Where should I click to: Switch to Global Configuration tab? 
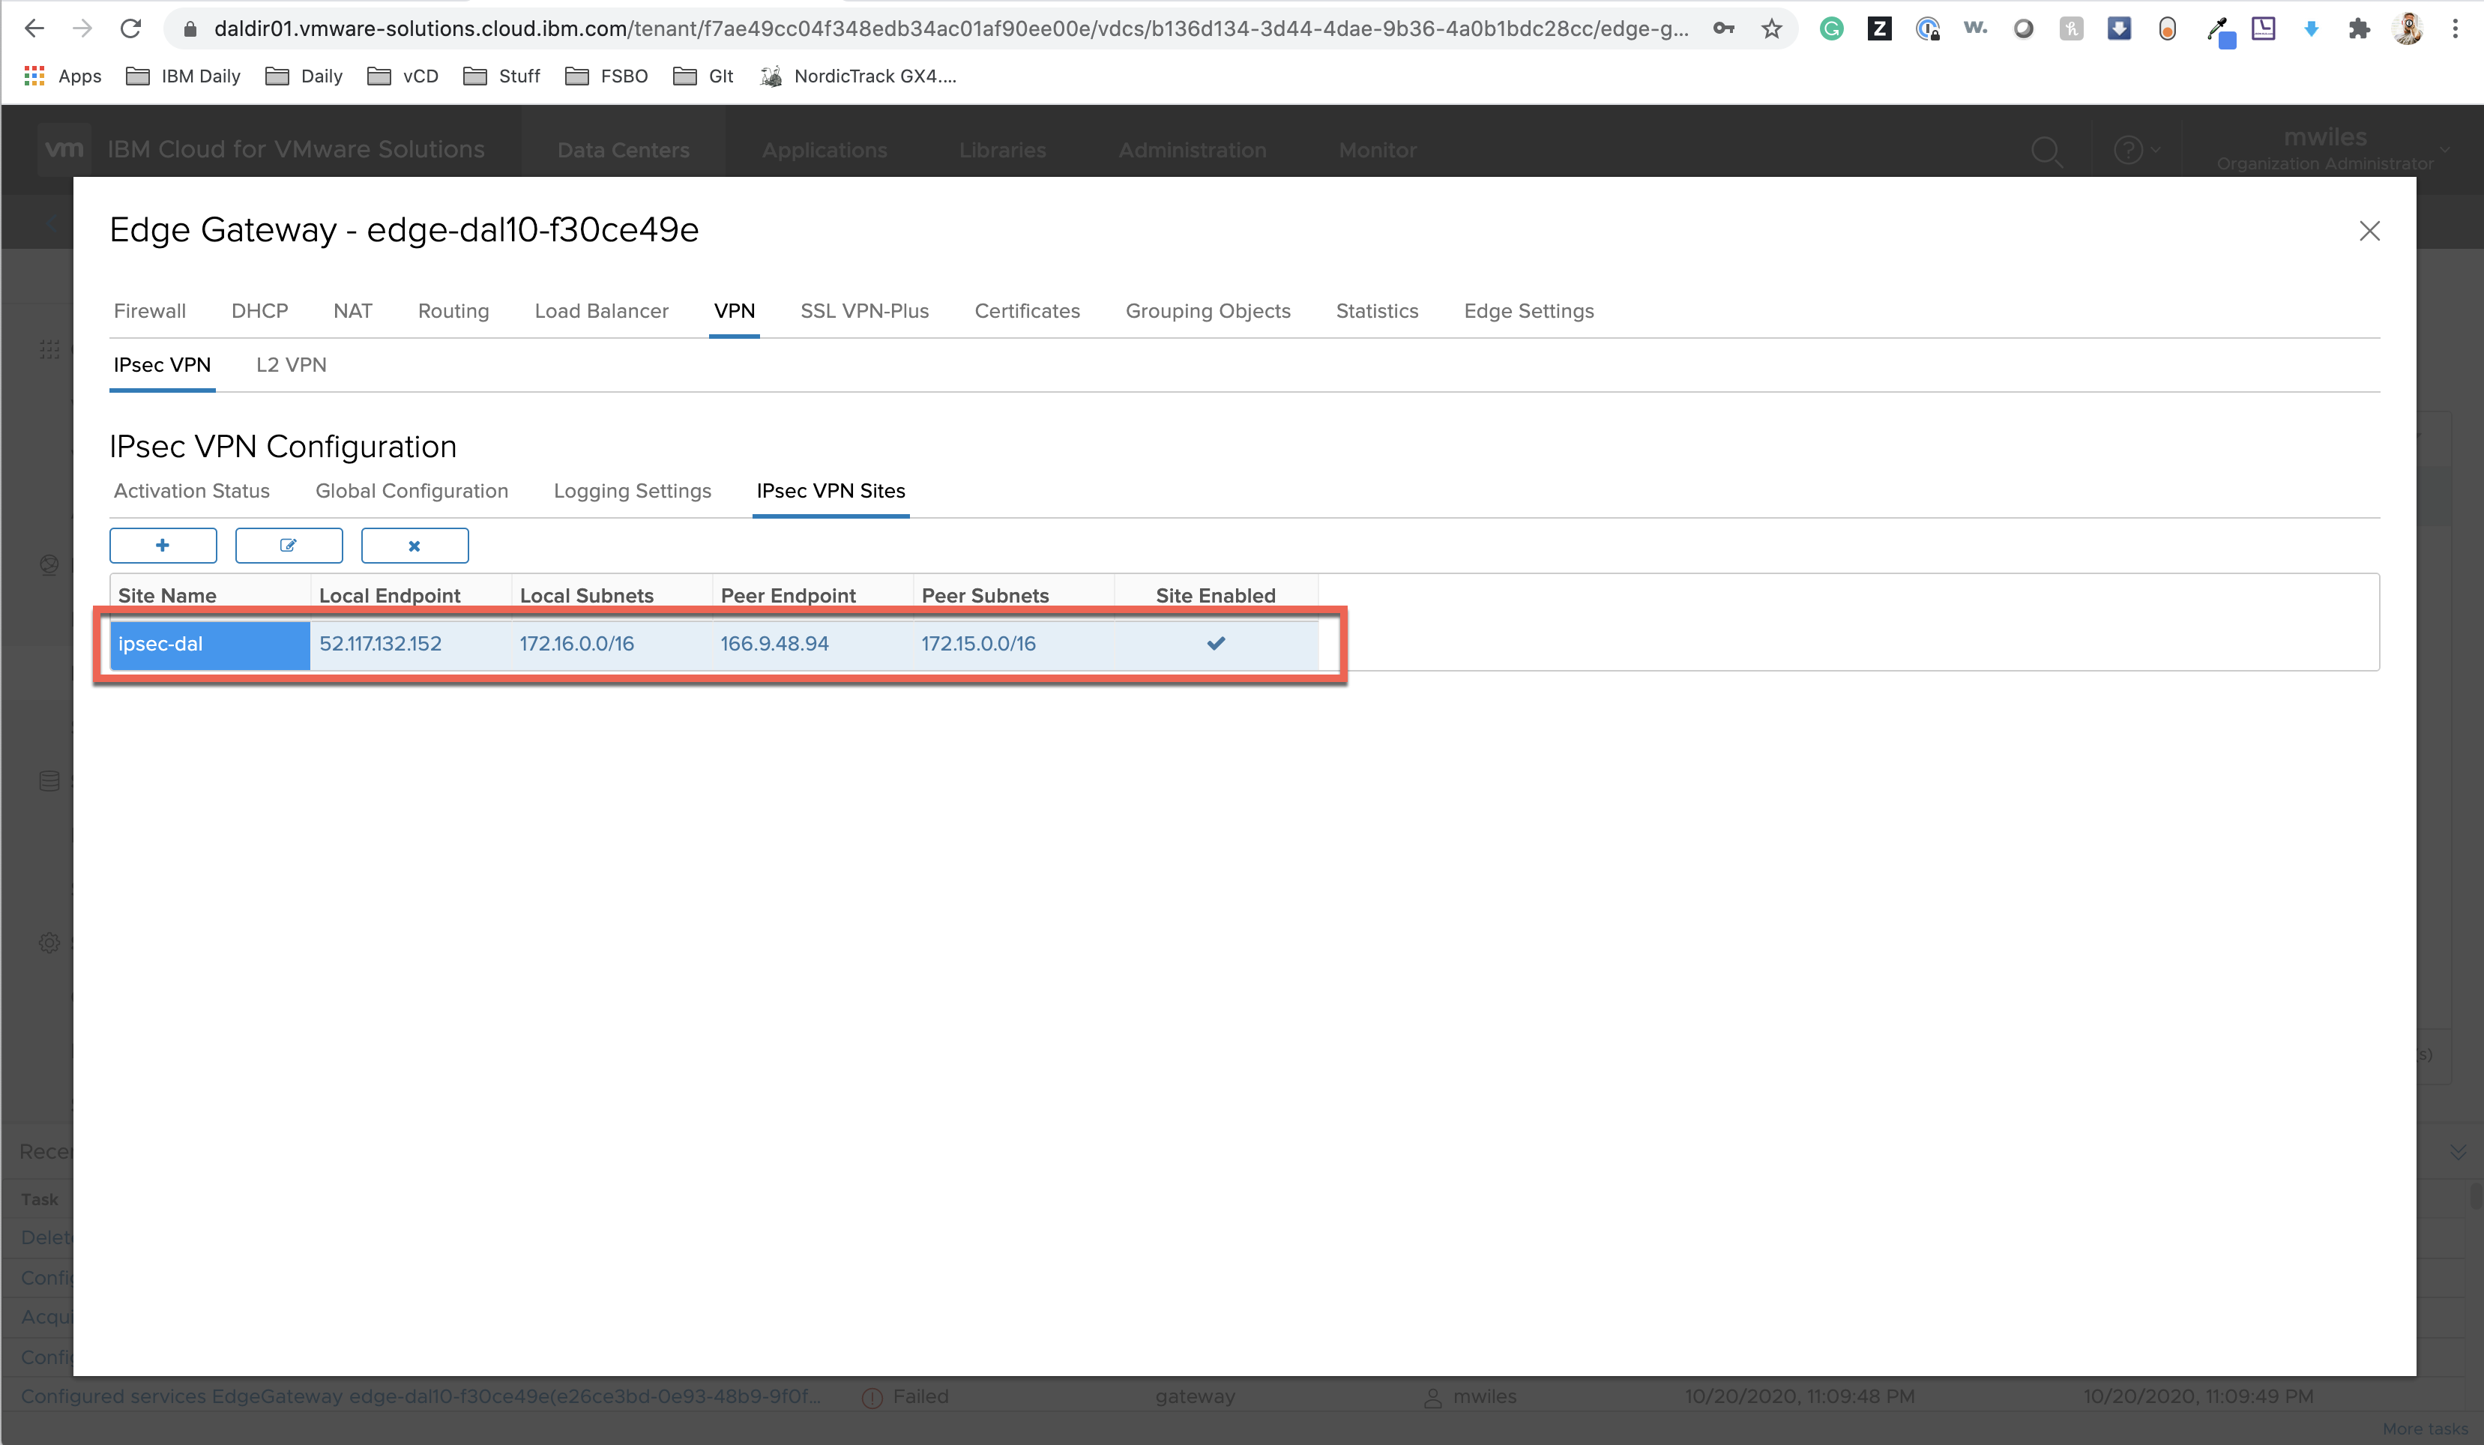tap(411, 491)
